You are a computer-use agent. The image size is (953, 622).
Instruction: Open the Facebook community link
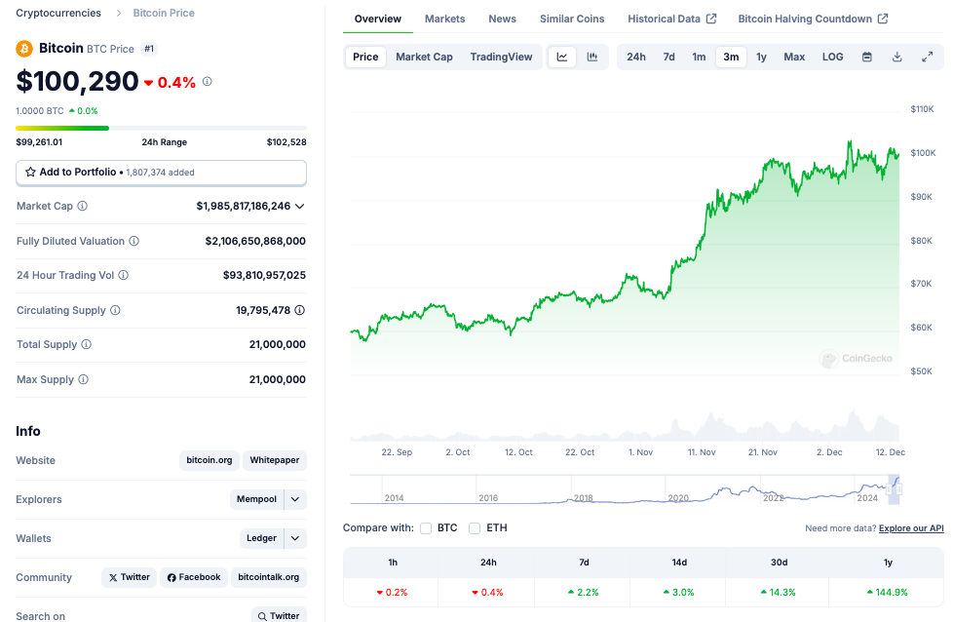[194, 577]
